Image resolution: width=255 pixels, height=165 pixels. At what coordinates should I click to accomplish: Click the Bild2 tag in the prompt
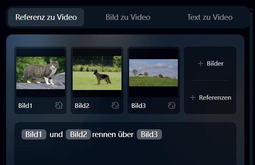click(78, 134)
